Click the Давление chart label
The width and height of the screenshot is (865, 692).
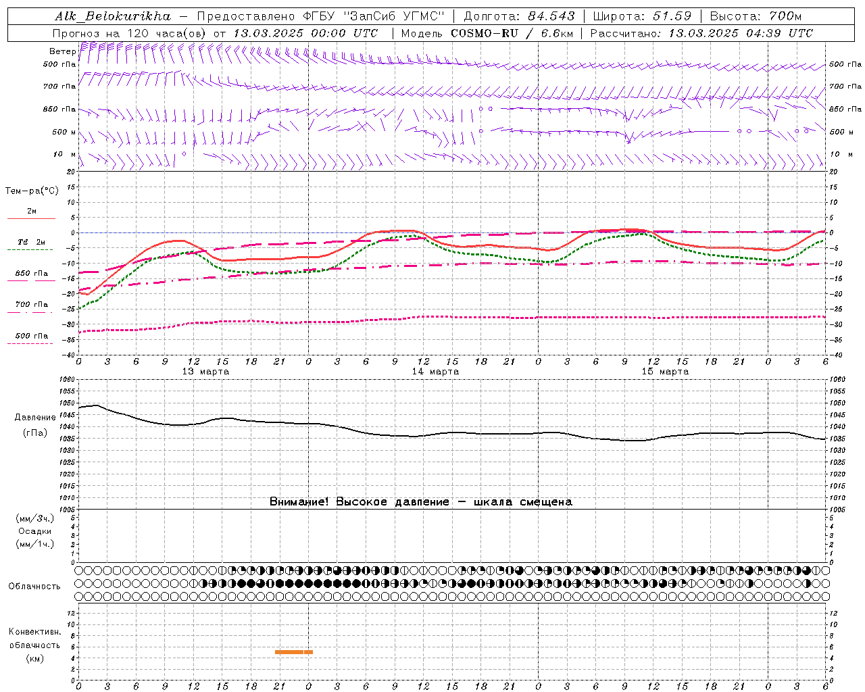click(35, 418)
